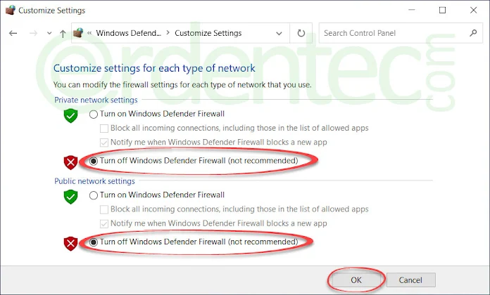
Task: Check public Block all incoming connections
Action: pos(104,209)
